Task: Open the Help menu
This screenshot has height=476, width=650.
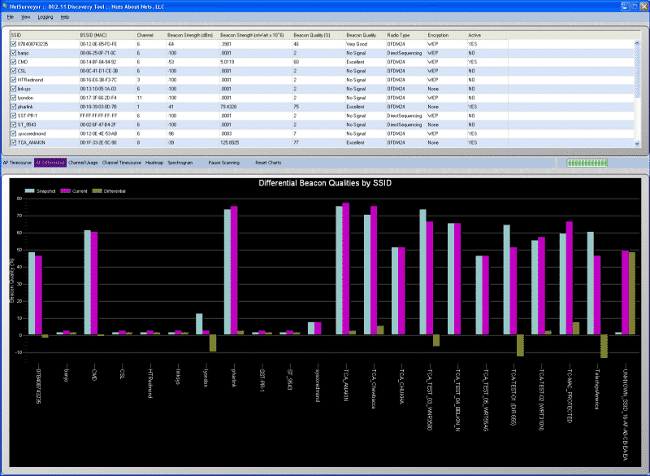Action: 65,17
